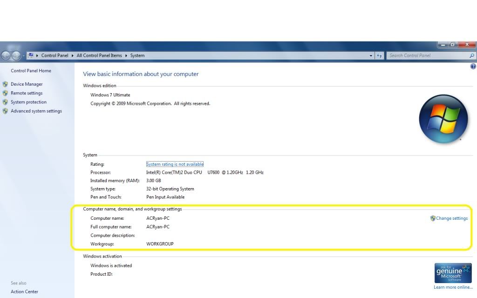The image size is (477, 298).
Task: Select the Windows 7 Ultimate edition text
Action: 110,95
